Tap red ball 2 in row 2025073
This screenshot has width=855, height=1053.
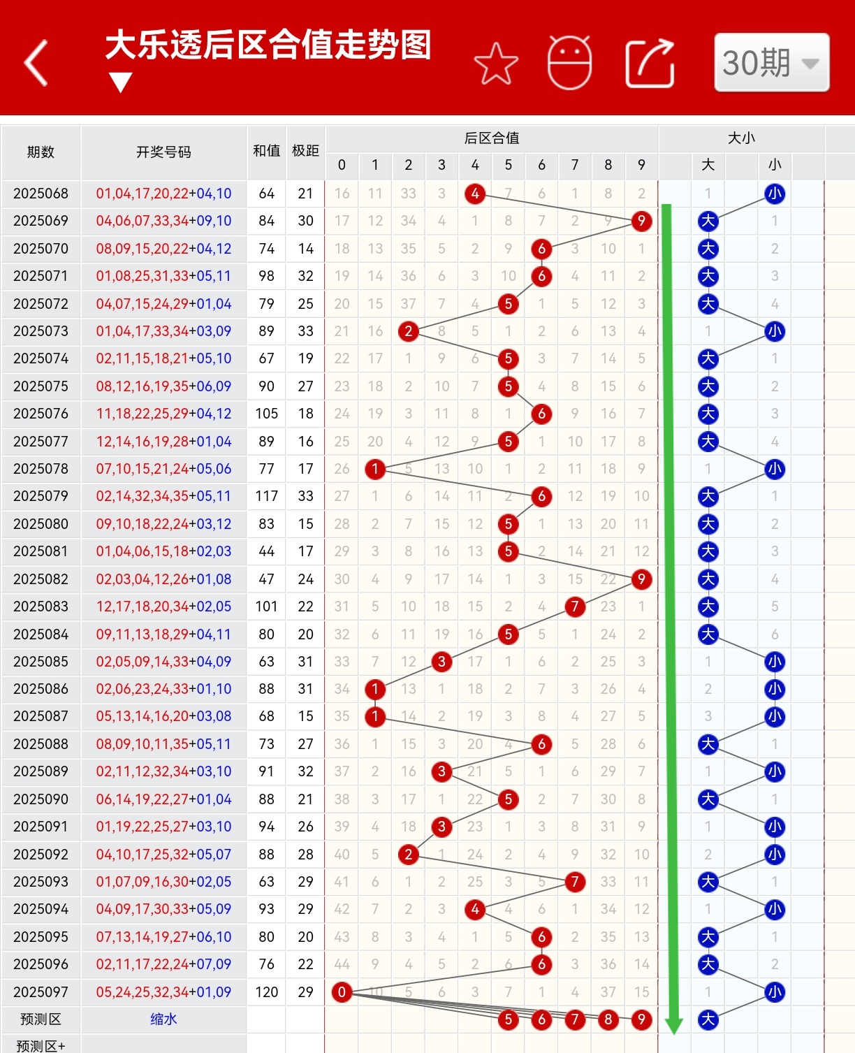pos(409,331)
